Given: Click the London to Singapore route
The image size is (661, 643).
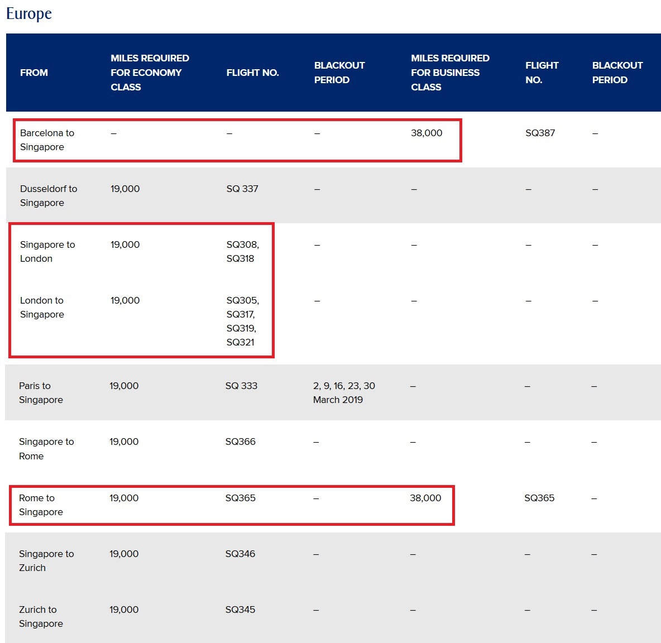Looking at the screenshot, I should pos(42,308).
